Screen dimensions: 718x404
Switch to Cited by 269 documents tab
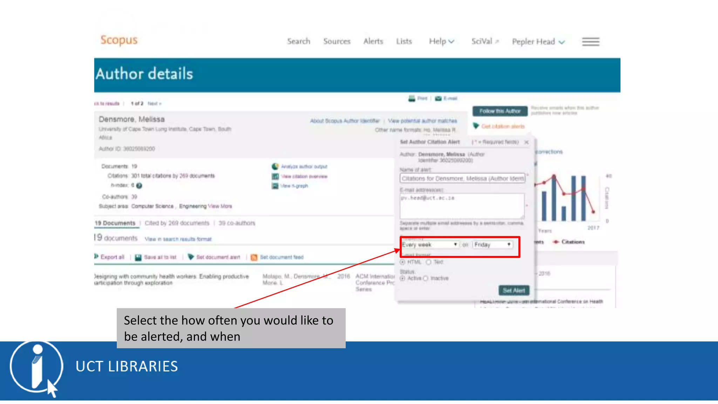click(177, 223)
